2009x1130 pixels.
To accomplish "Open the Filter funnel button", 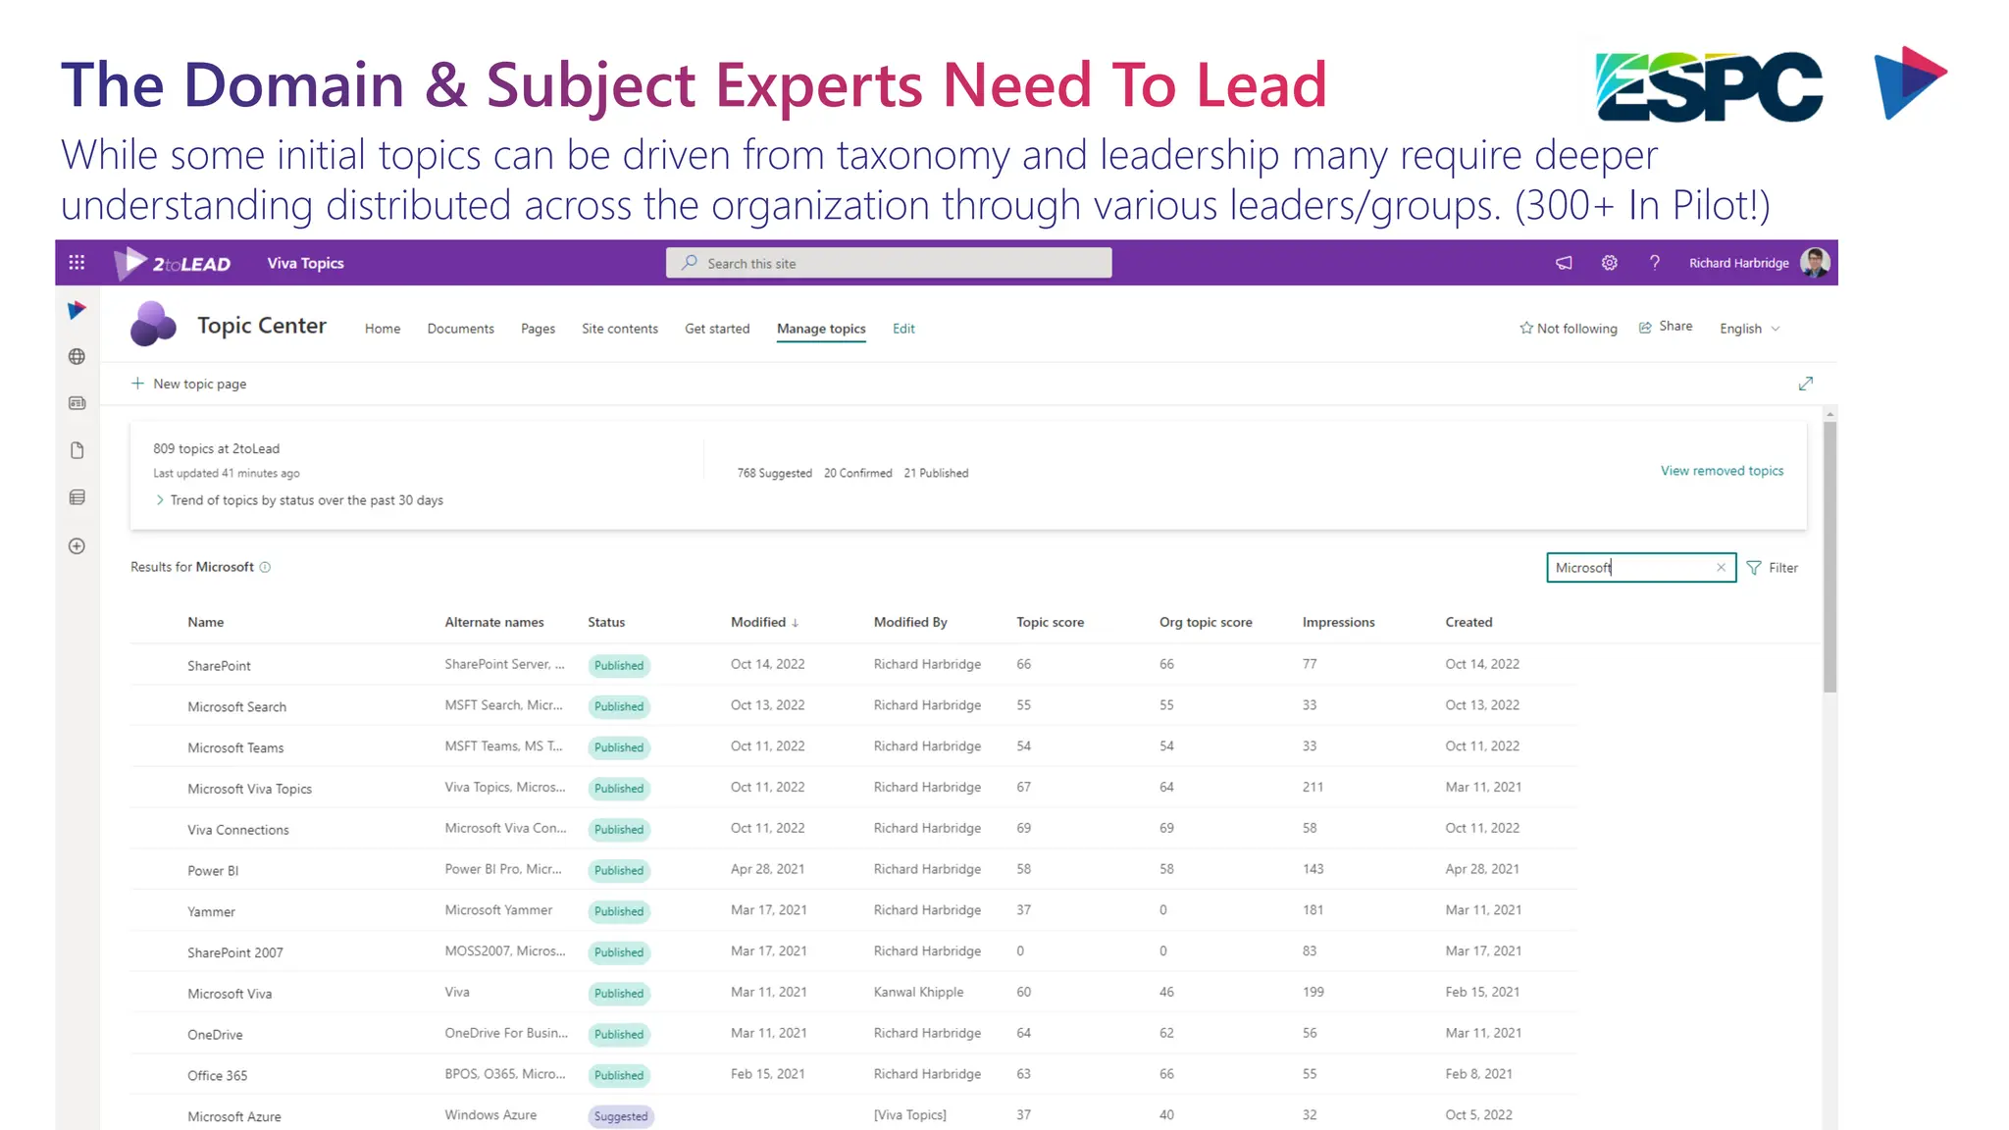I will [x=1773, y=568].
